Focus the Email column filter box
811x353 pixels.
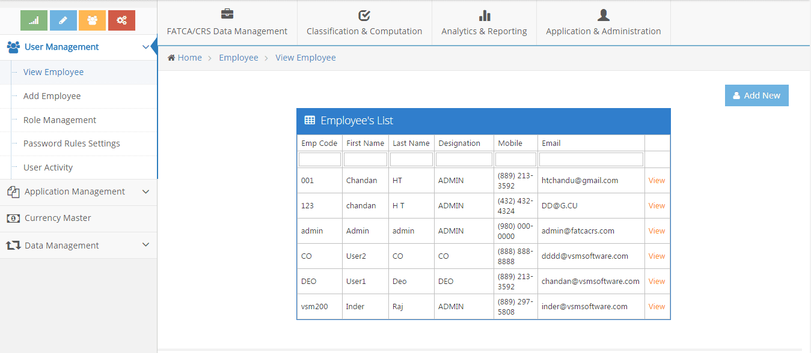[591, 160]
